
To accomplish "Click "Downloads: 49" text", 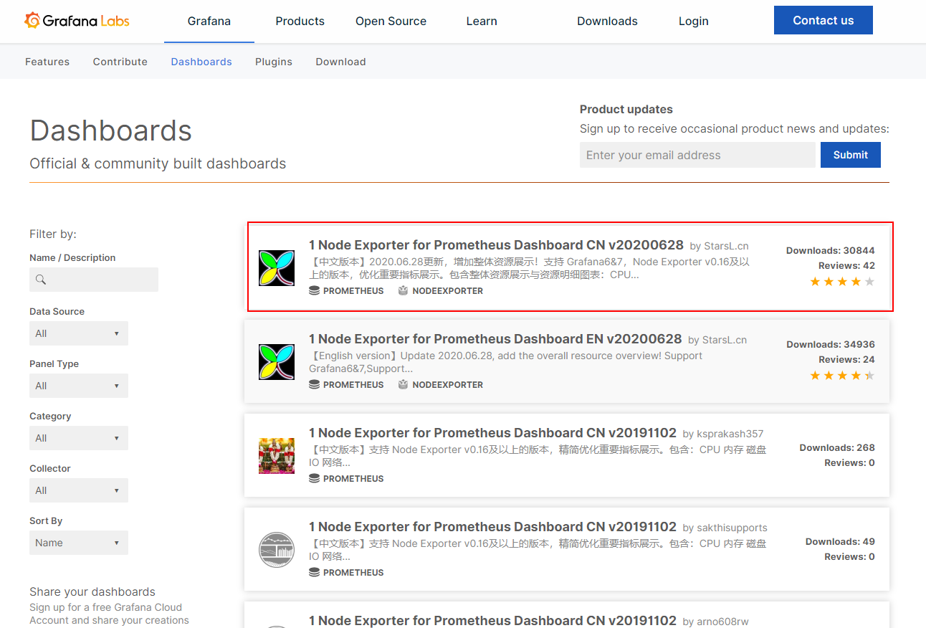I will [840, 542].
